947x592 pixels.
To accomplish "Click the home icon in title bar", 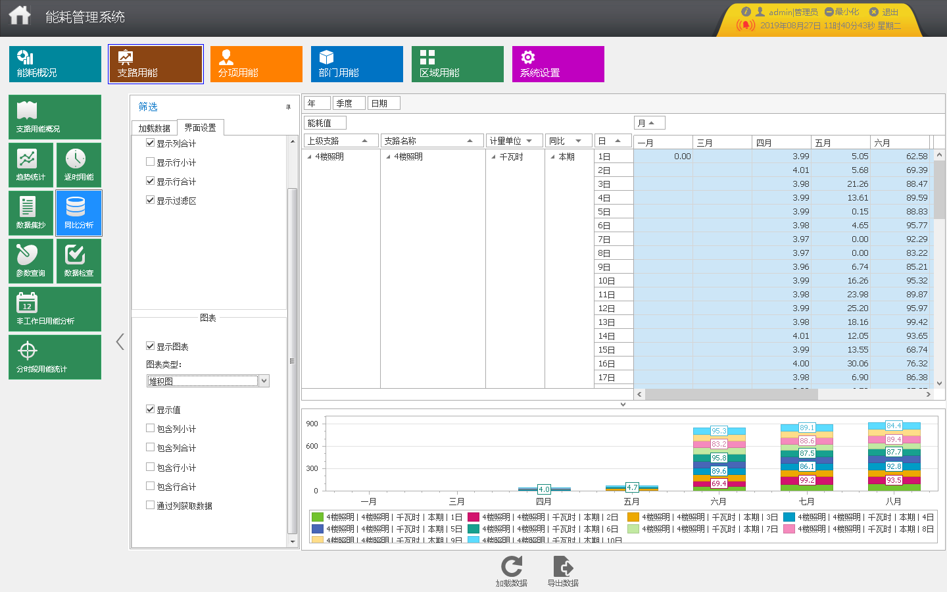I will pyautogui.click(x=20, y=16).
